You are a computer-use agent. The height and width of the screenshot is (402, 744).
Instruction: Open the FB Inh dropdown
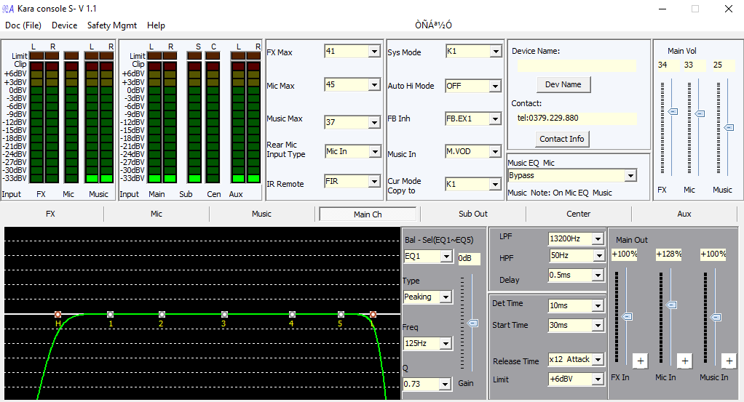495,119
